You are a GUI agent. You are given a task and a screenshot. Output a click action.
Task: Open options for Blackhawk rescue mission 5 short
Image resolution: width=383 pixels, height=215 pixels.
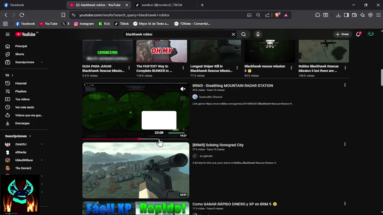291,68
